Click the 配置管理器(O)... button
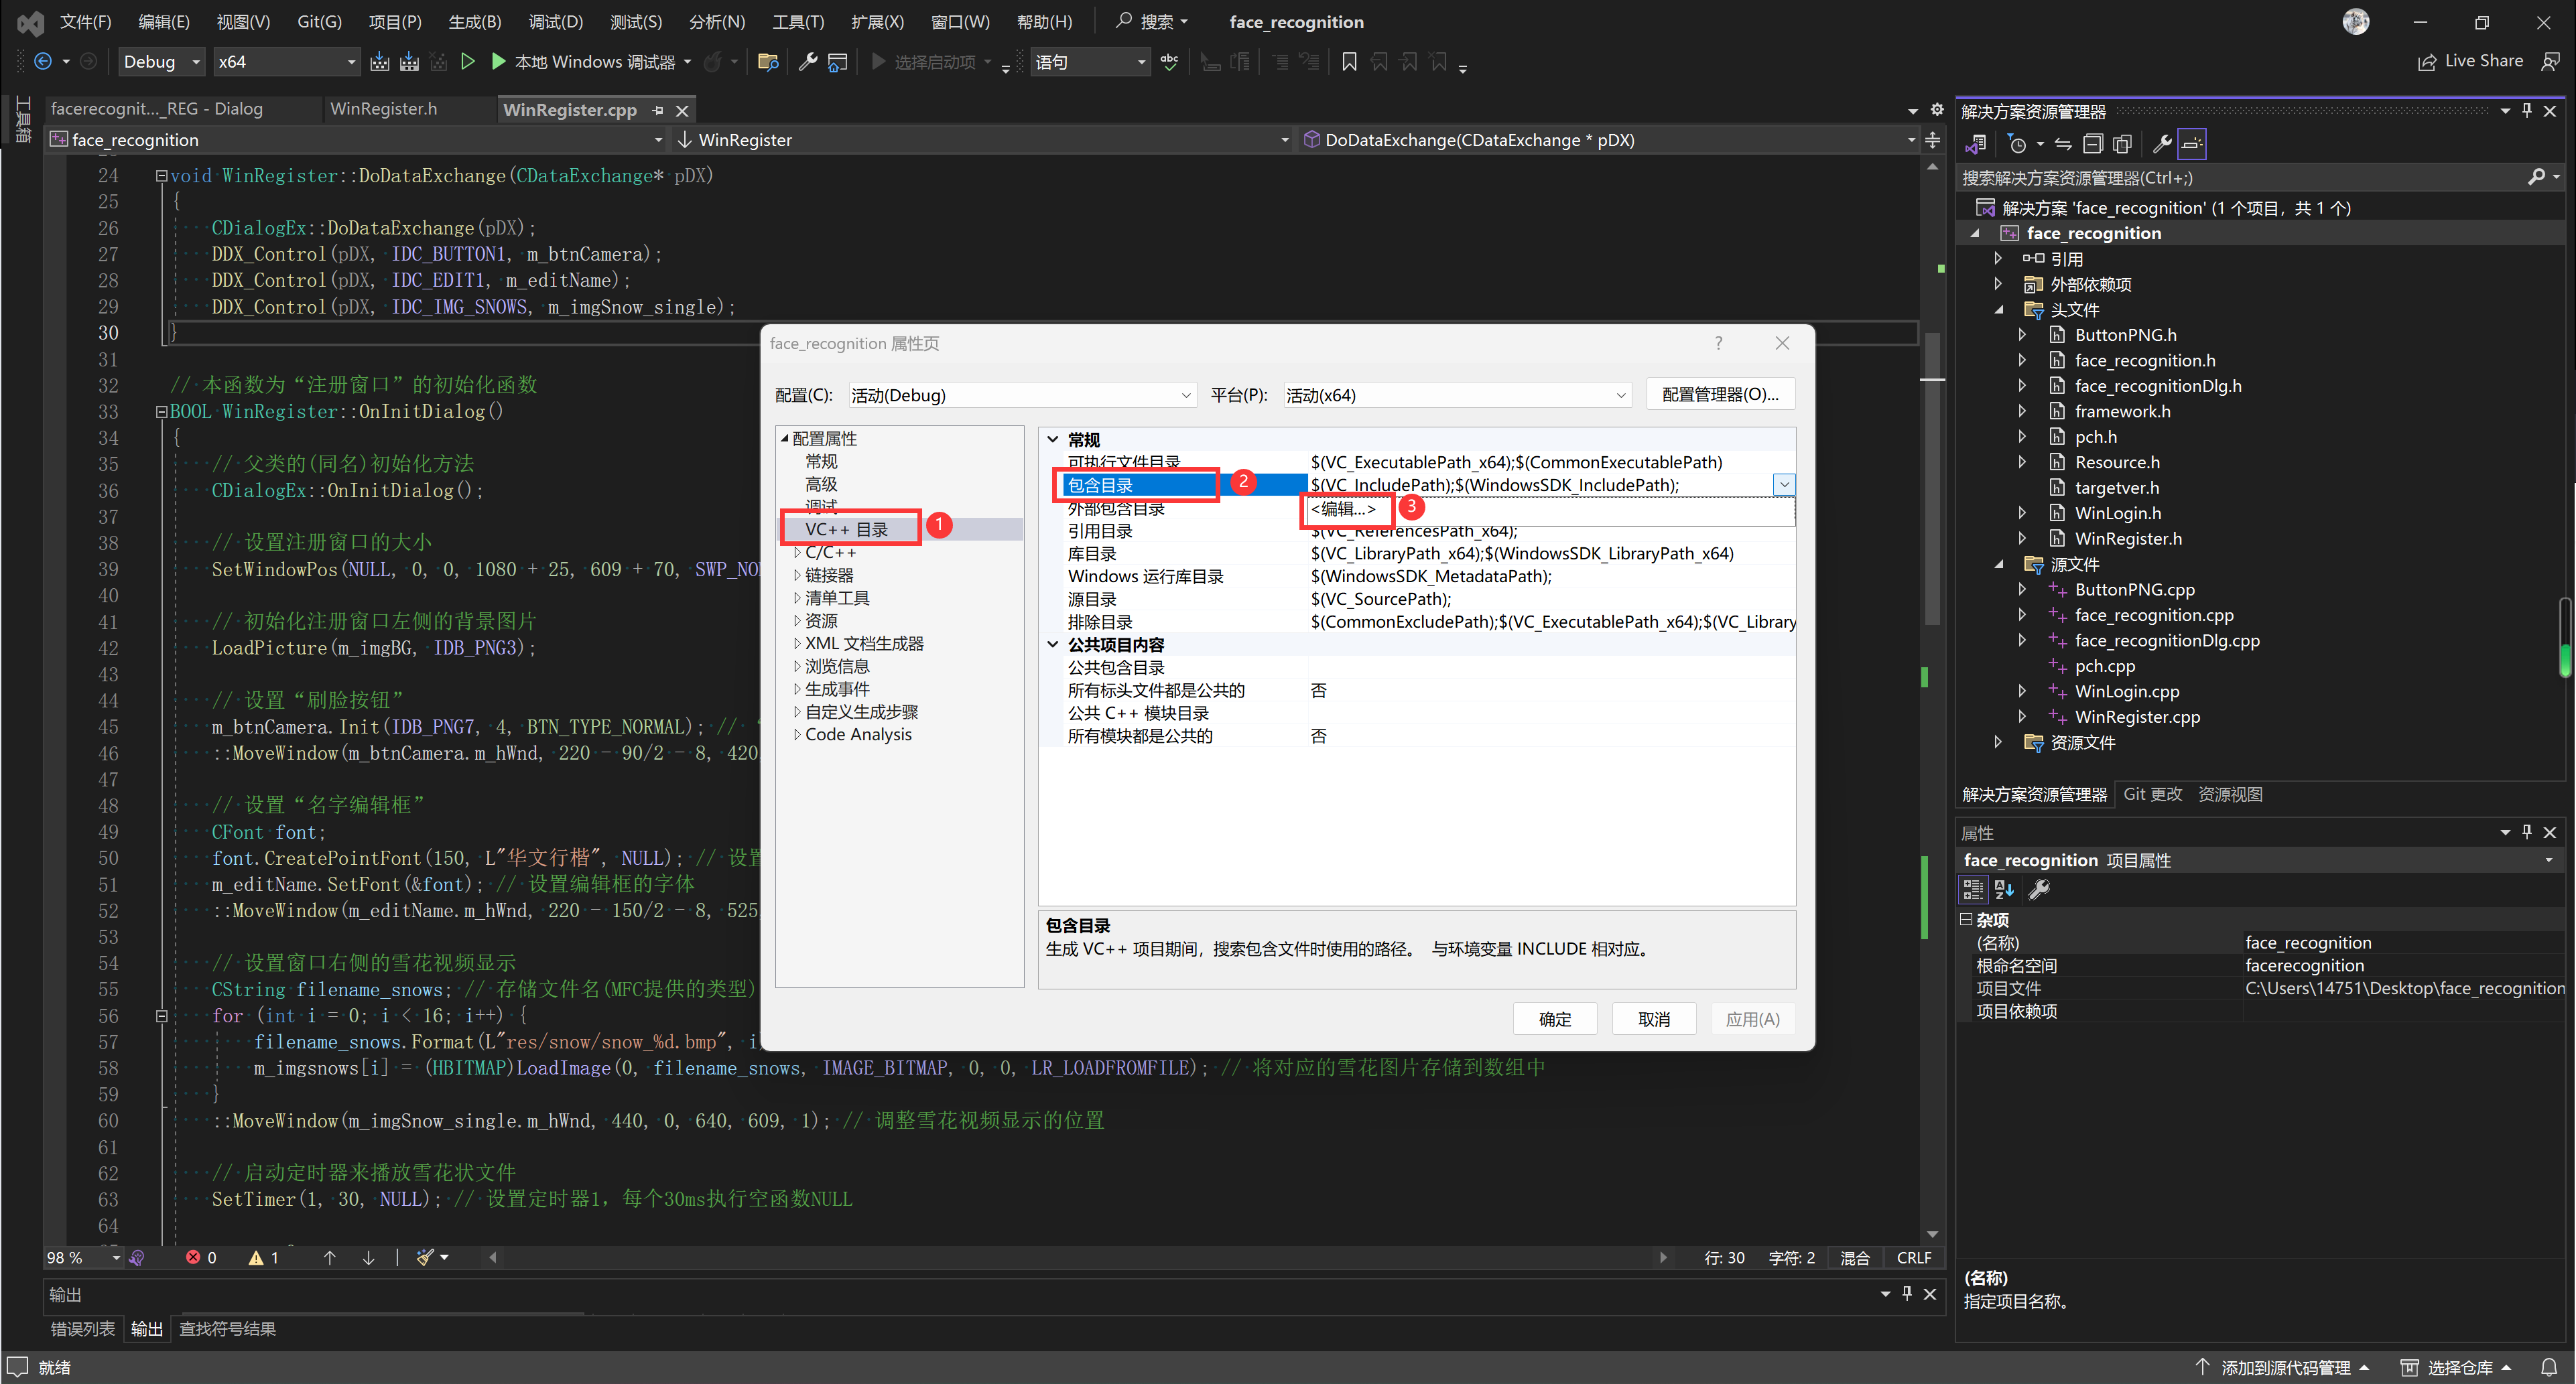 click(x=1719, y=394)
